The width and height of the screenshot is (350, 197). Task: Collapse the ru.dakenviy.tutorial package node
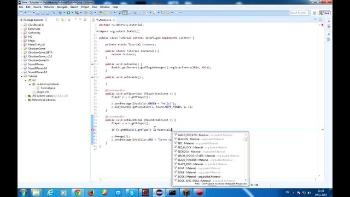point(30,84)
